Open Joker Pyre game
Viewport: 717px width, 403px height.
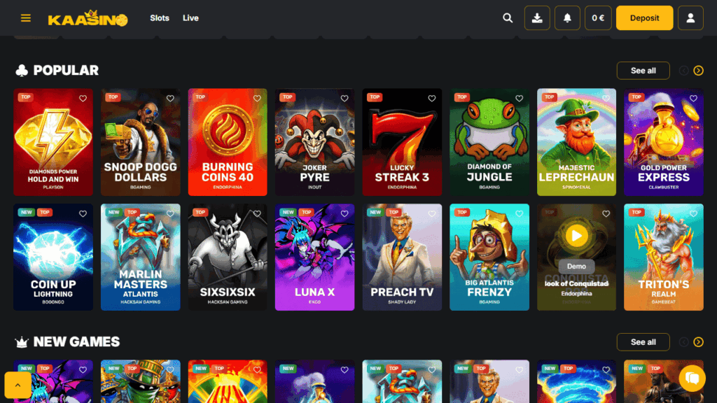click(x=314, y=142)
